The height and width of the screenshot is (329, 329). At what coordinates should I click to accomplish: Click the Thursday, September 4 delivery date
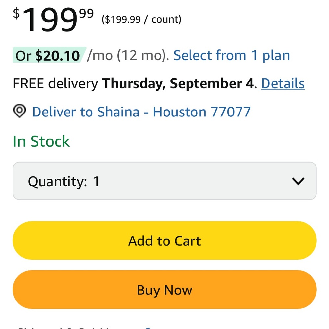pos(178,84)
